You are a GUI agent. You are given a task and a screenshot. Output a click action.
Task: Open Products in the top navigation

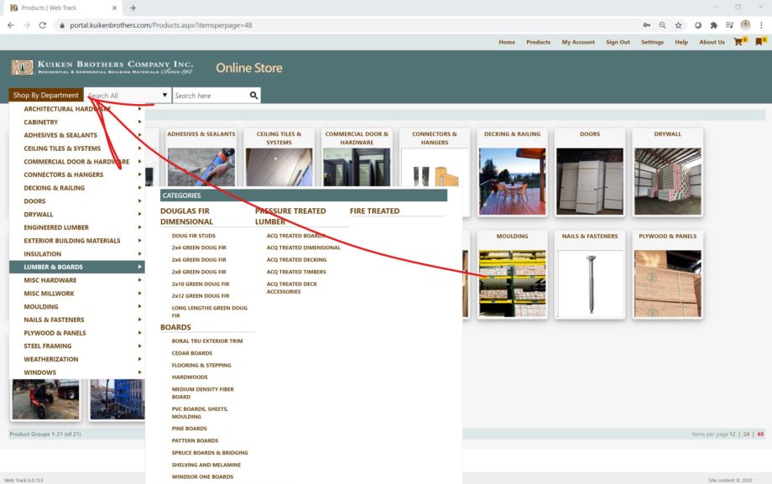pos(538,42)
